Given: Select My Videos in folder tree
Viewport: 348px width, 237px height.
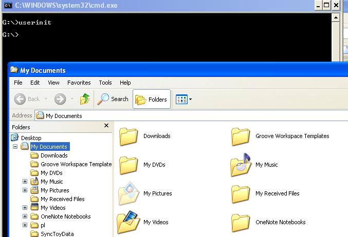Looking at the screenshot, I should pyautogui.click(x=53, y=208).
